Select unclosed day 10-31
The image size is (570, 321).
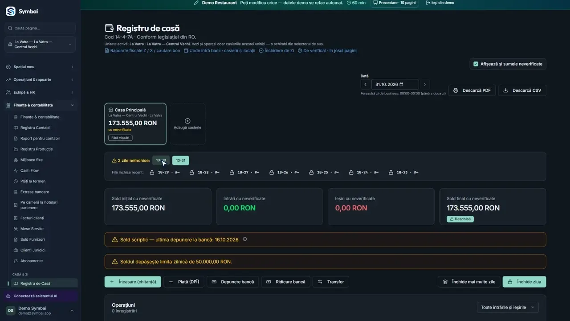point(181,160)
